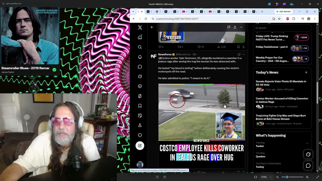Reload the page in Chrome
322x181 pixels.
pyautogui.click(x=146, y=19)
